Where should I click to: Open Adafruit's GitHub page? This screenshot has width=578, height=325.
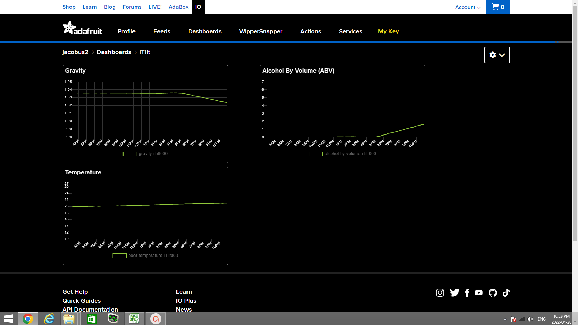point(493,293)
